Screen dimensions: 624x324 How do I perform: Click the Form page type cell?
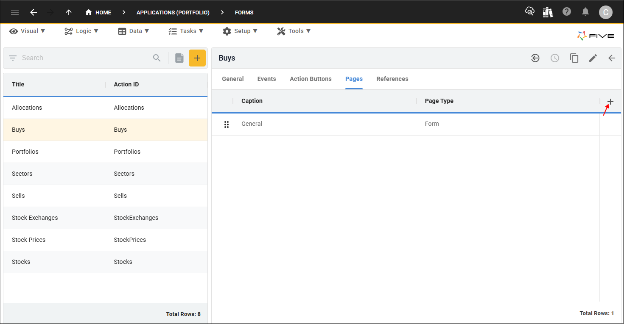(432, 124)
